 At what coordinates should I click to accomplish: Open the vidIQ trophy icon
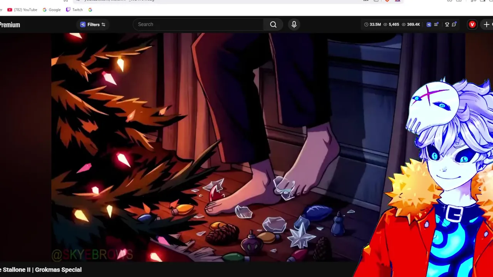coord(447,25)
